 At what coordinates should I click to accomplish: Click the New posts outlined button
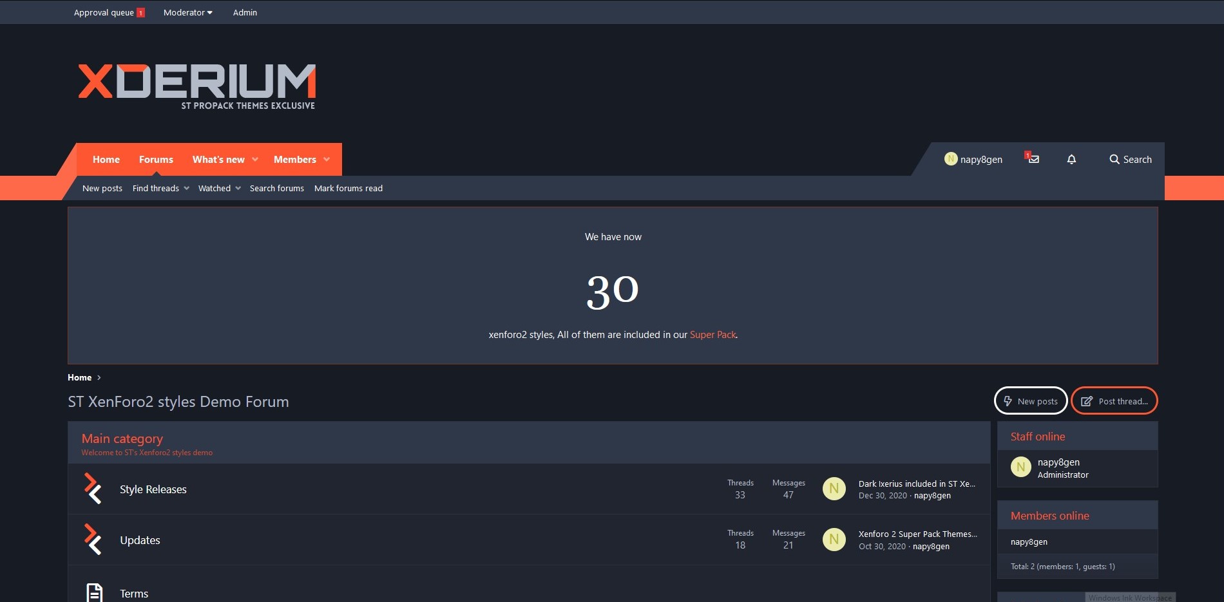point(1031,401)
